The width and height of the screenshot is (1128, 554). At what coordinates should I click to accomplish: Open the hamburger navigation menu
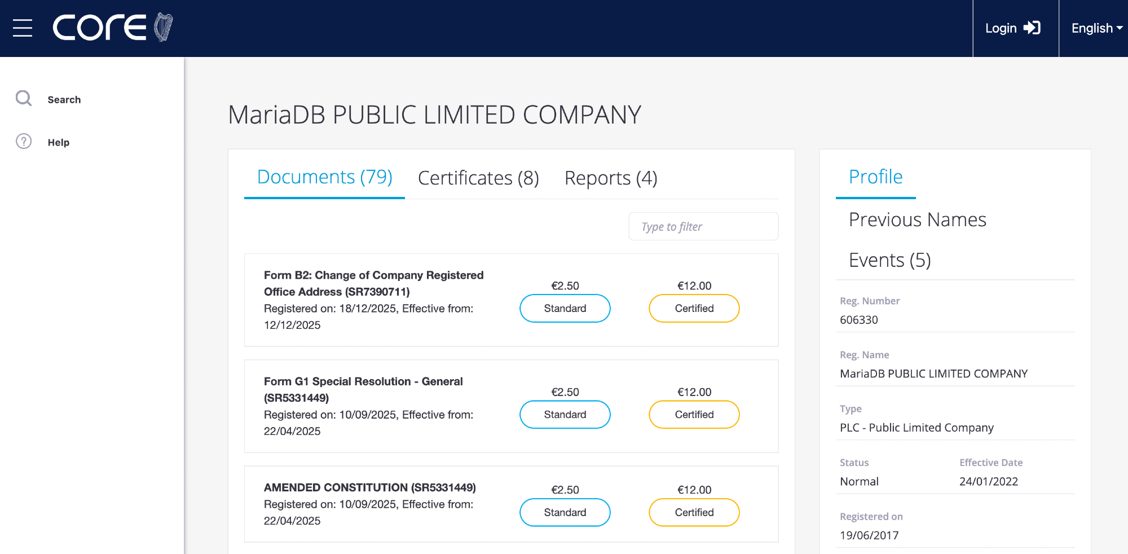[23, 28]
